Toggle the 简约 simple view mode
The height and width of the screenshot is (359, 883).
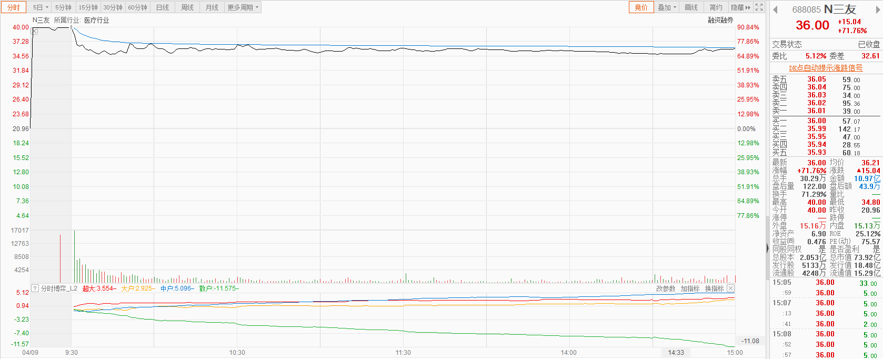pyautogui.click(x=716, y=7)
